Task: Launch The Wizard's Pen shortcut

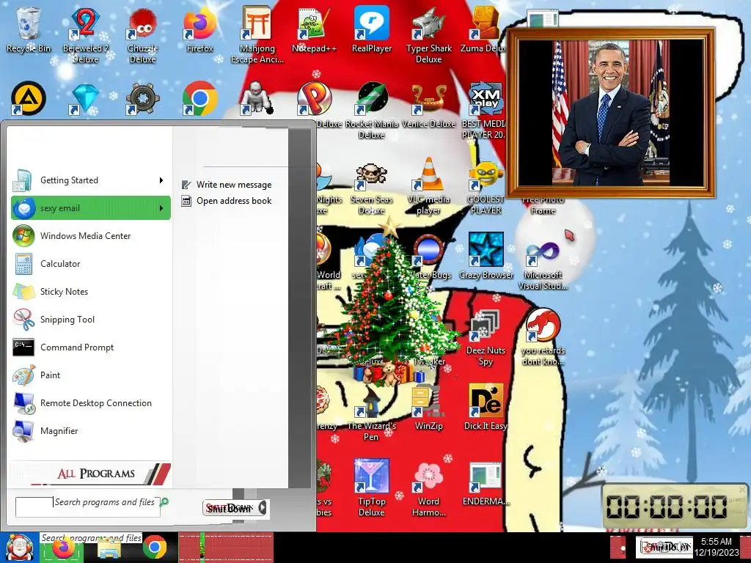Action: (372, 414)
